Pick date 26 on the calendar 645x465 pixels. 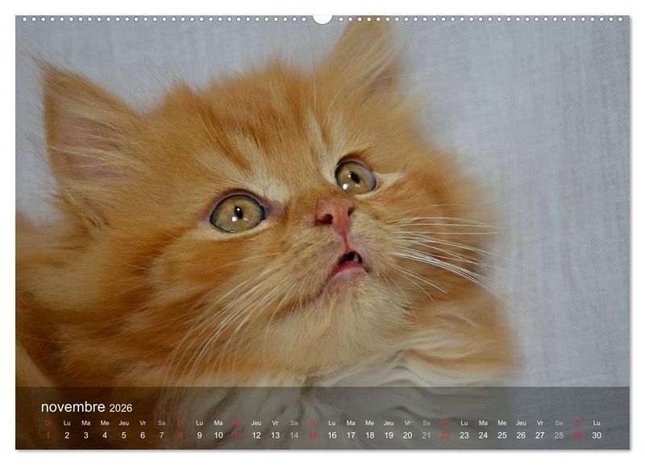(x=521, y=435)
